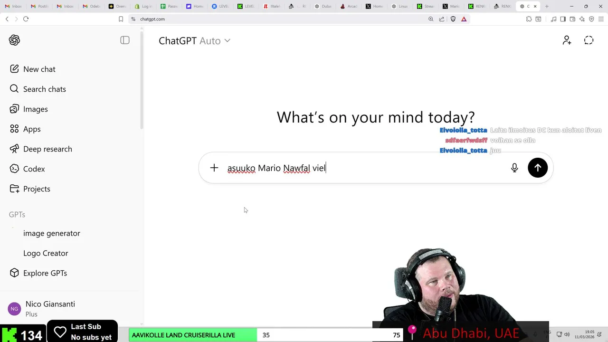Click the plus attach button in the prompt box
The image size is (608, 342).
click(x=214, y=168)
